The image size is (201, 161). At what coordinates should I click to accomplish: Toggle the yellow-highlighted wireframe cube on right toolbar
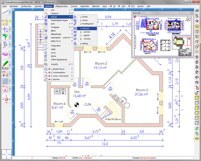[197, 98]
